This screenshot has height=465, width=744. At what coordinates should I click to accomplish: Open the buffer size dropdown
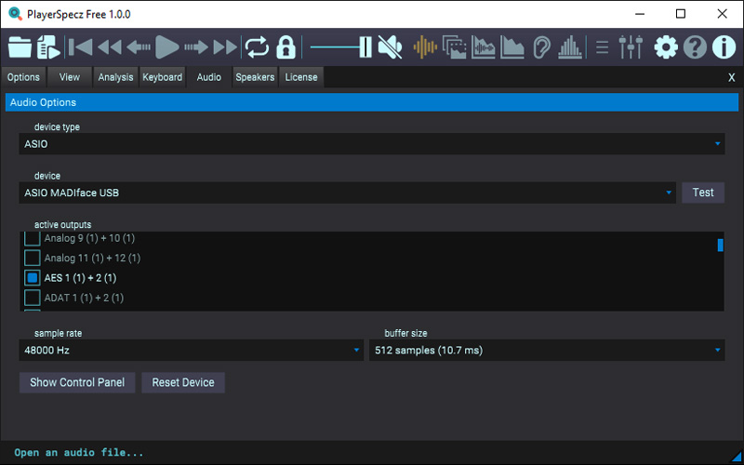546,351
